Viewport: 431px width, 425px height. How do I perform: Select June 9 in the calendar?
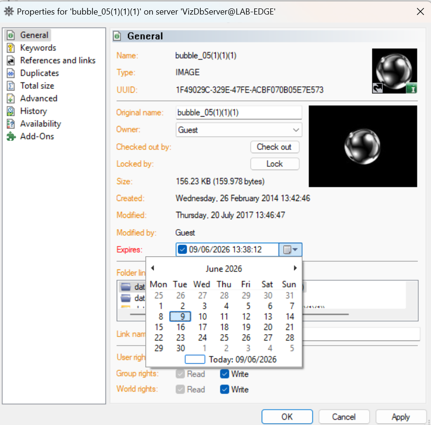pyautogui.click(x=180, y=317)
